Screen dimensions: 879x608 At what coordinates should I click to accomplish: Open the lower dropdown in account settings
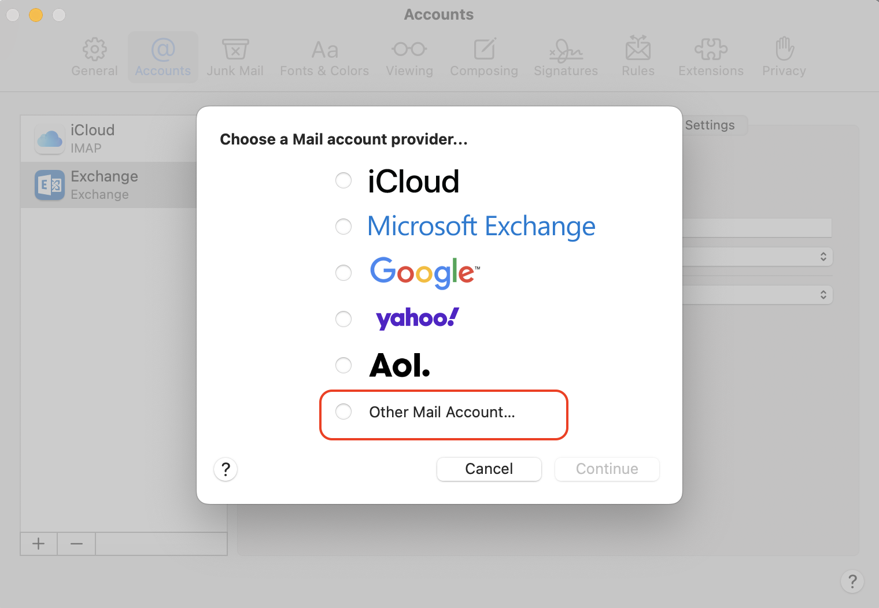(x=758, y=295)
